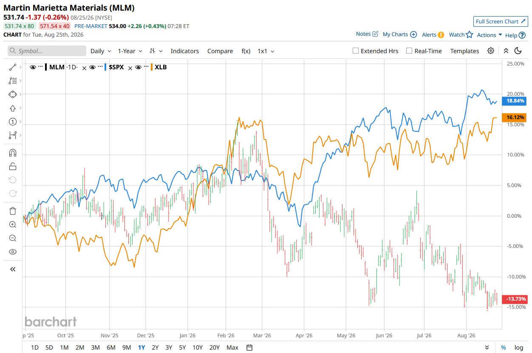Toggle drawings visibility eye in left toolbar
Viewport: 532px width, 353px height.
click(12, 252)
